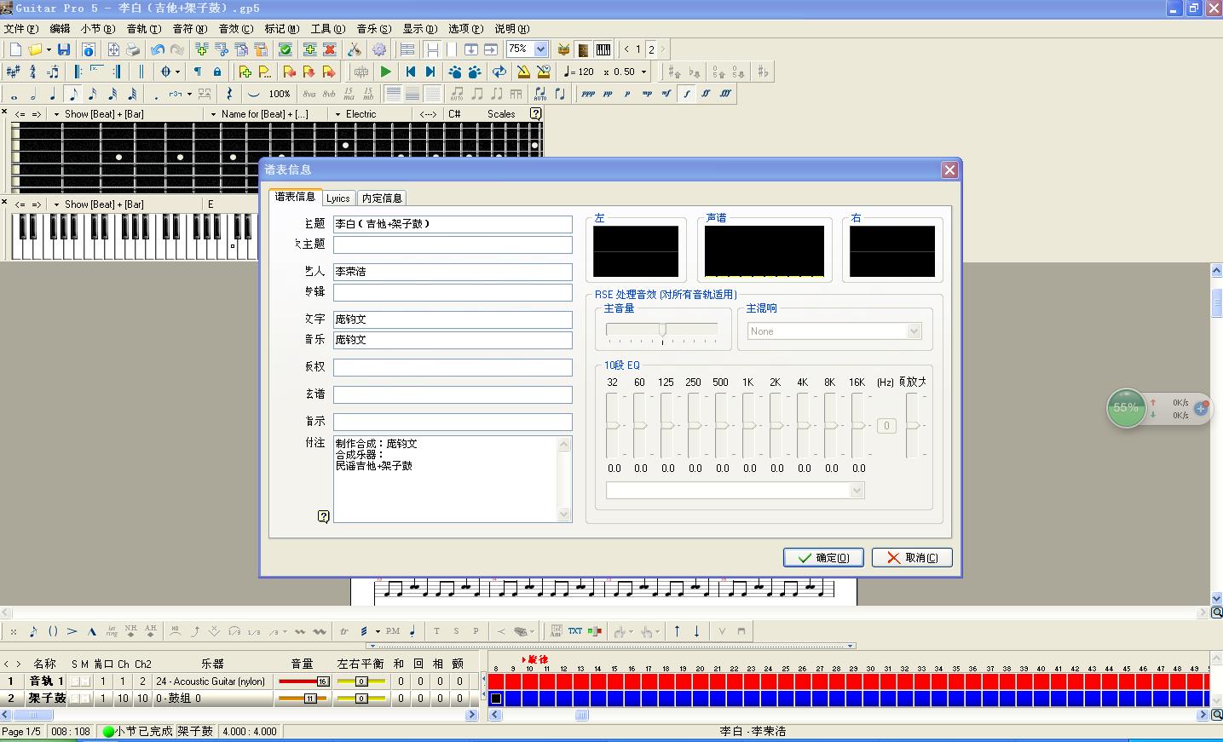1223x742 pixels.
Task: Click the Undo arrow icon
Action: (157, 49)
